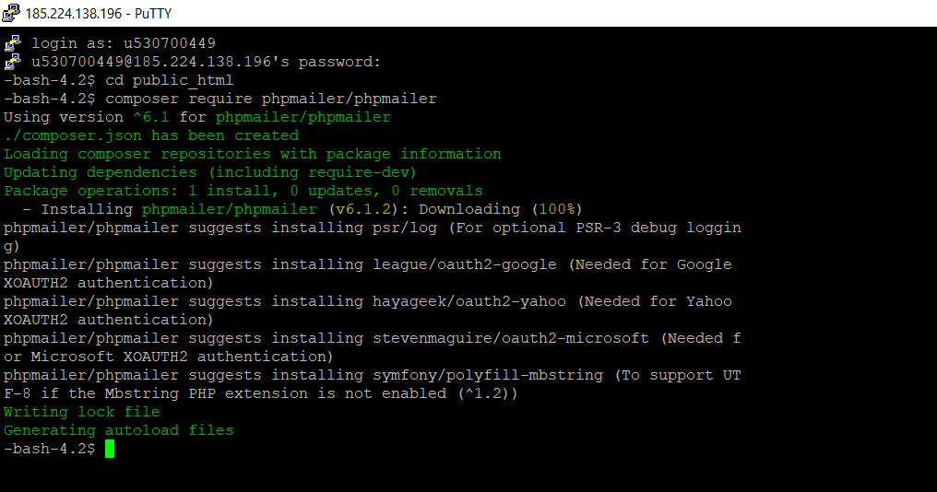This screenshot has width=937, height=492.
Task: Click the "stevenmaguire/oauth2-microsoft" package name
Action: pos(510,338)
